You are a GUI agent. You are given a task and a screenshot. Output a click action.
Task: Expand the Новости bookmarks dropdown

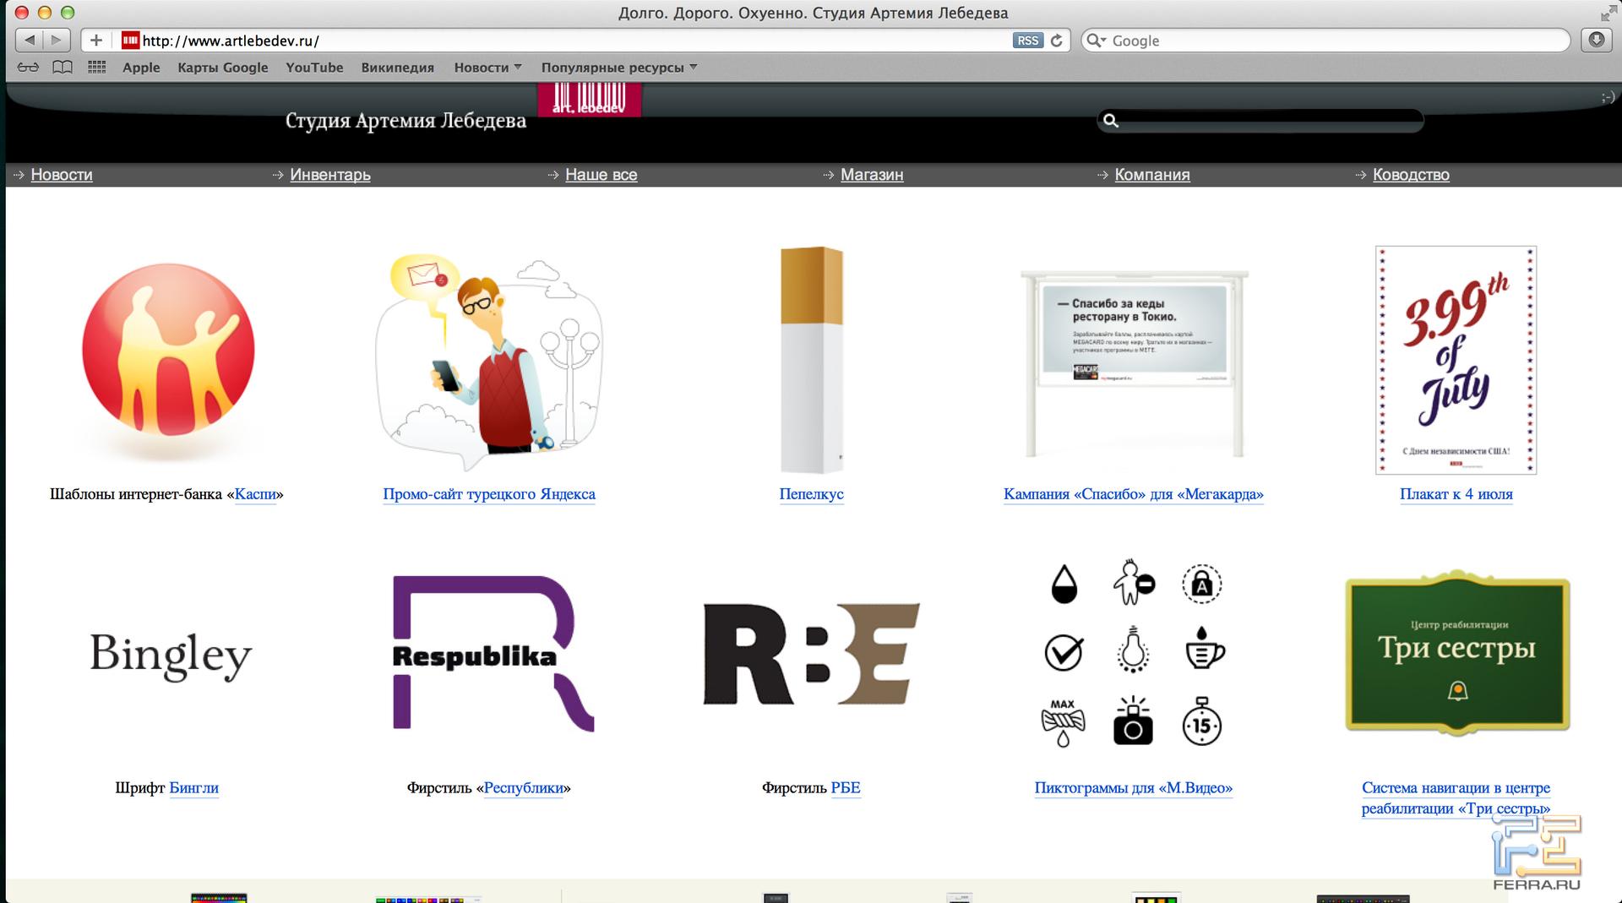click(487, 68)
